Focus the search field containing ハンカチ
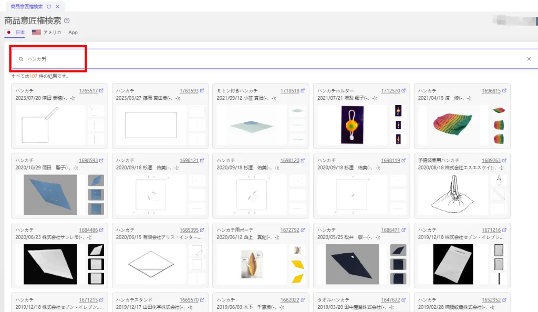Screen dimensions: 538x312 tap(274, 59)
